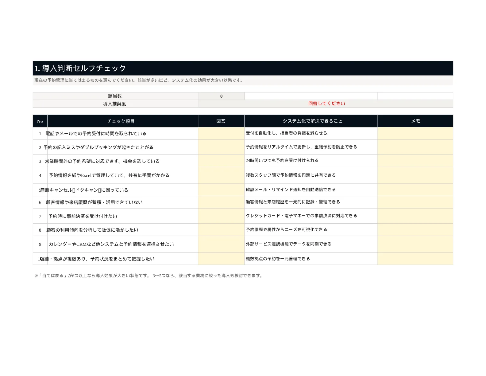Select item "顧客情報や来店履歴が蓄積・活用できていない"
The height and width of the screenshot is (376, 486).
(x=94, y=202)
